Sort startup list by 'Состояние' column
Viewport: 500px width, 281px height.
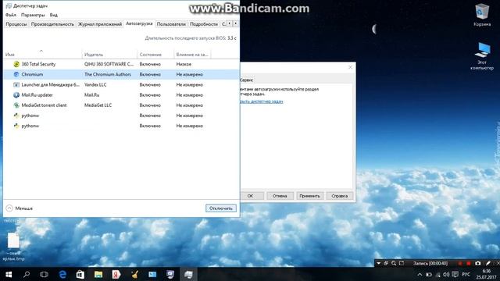point(155,55)
